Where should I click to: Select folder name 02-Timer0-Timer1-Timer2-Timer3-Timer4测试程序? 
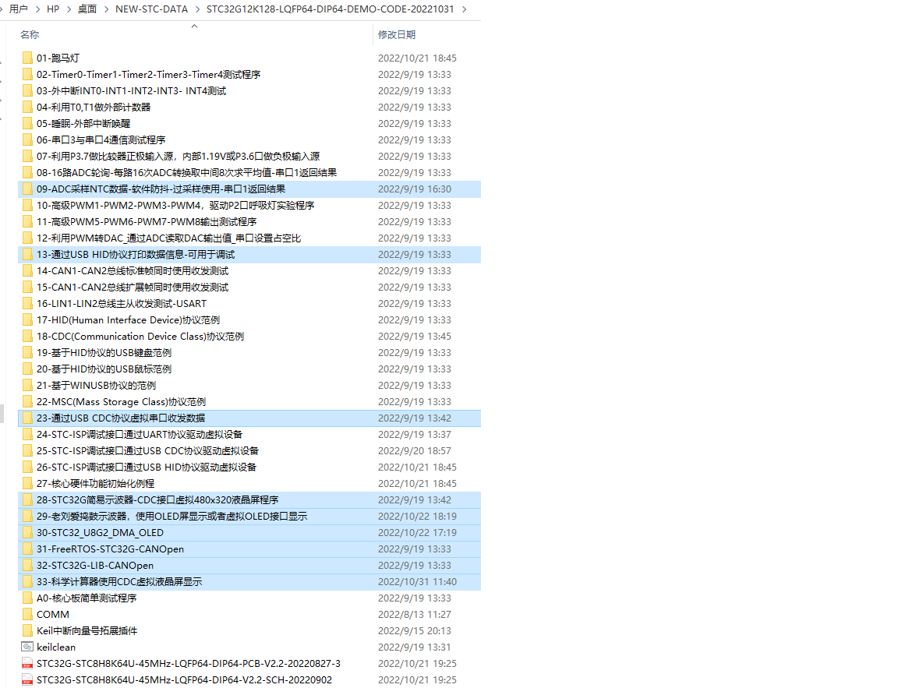(148, 74)
